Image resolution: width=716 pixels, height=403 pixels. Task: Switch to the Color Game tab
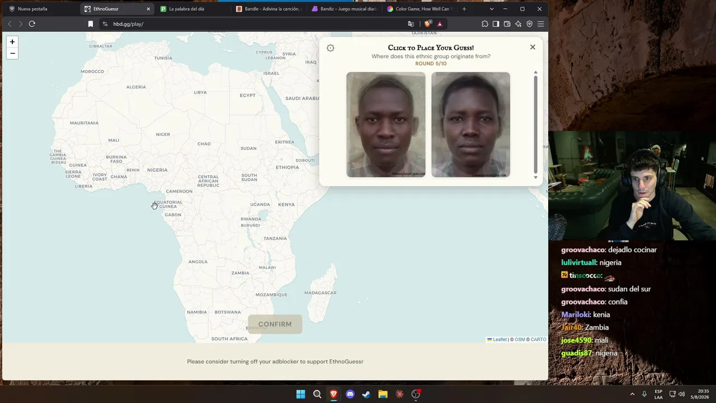point(420,9)
